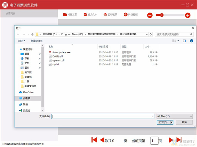Select the openssl.dll file
197x147 pixels.
(x=58, y=60)
